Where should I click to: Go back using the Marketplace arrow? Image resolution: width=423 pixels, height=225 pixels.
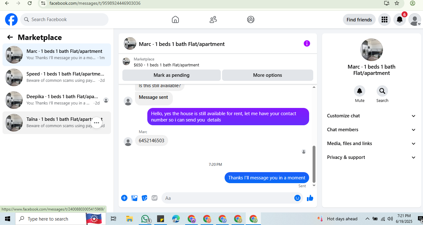(x=10, y=37)
